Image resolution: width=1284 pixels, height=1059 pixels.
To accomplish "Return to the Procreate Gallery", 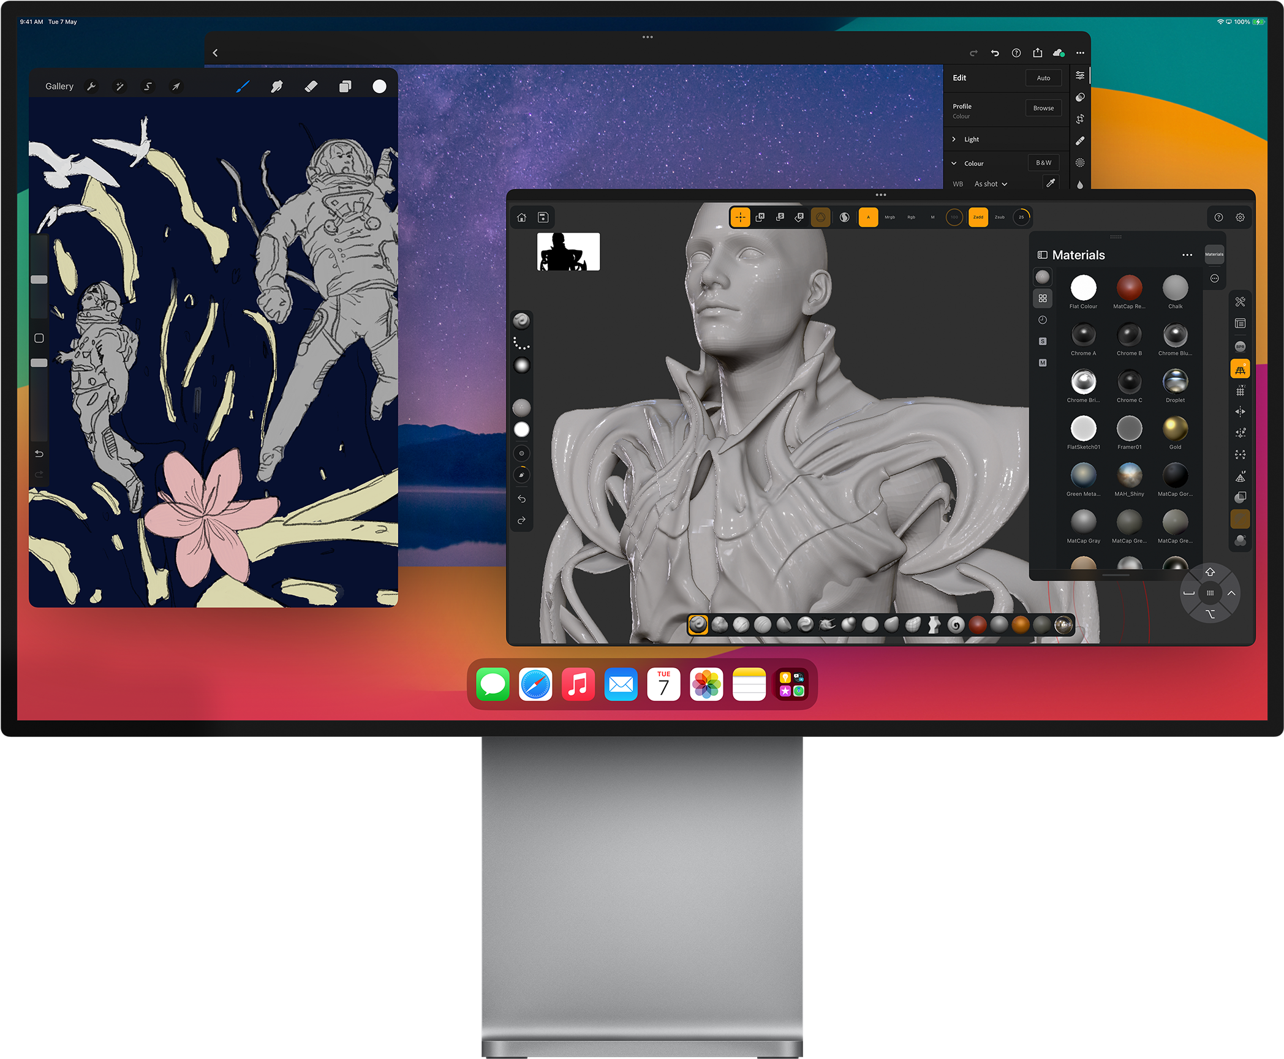I will [59, 86].
